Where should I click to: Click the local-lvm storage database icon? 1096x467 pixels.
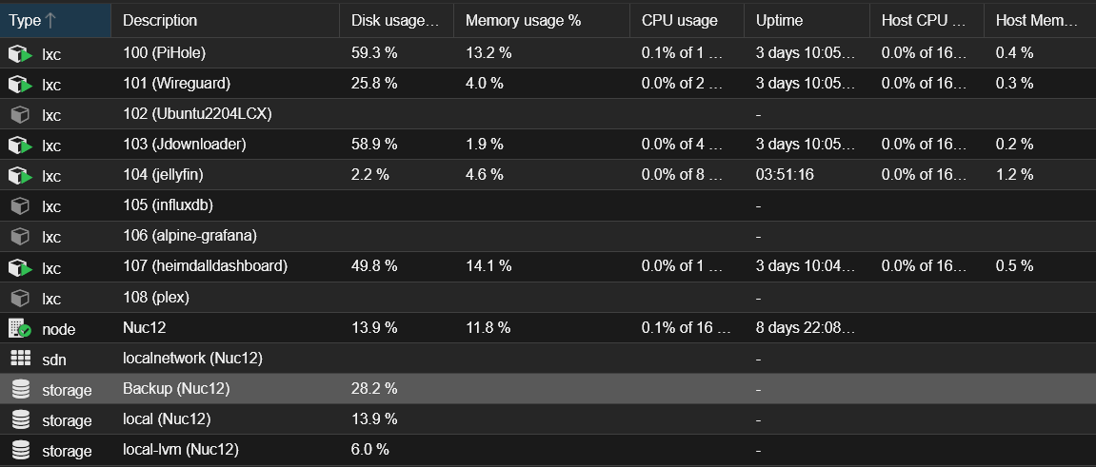pos(20,450)
